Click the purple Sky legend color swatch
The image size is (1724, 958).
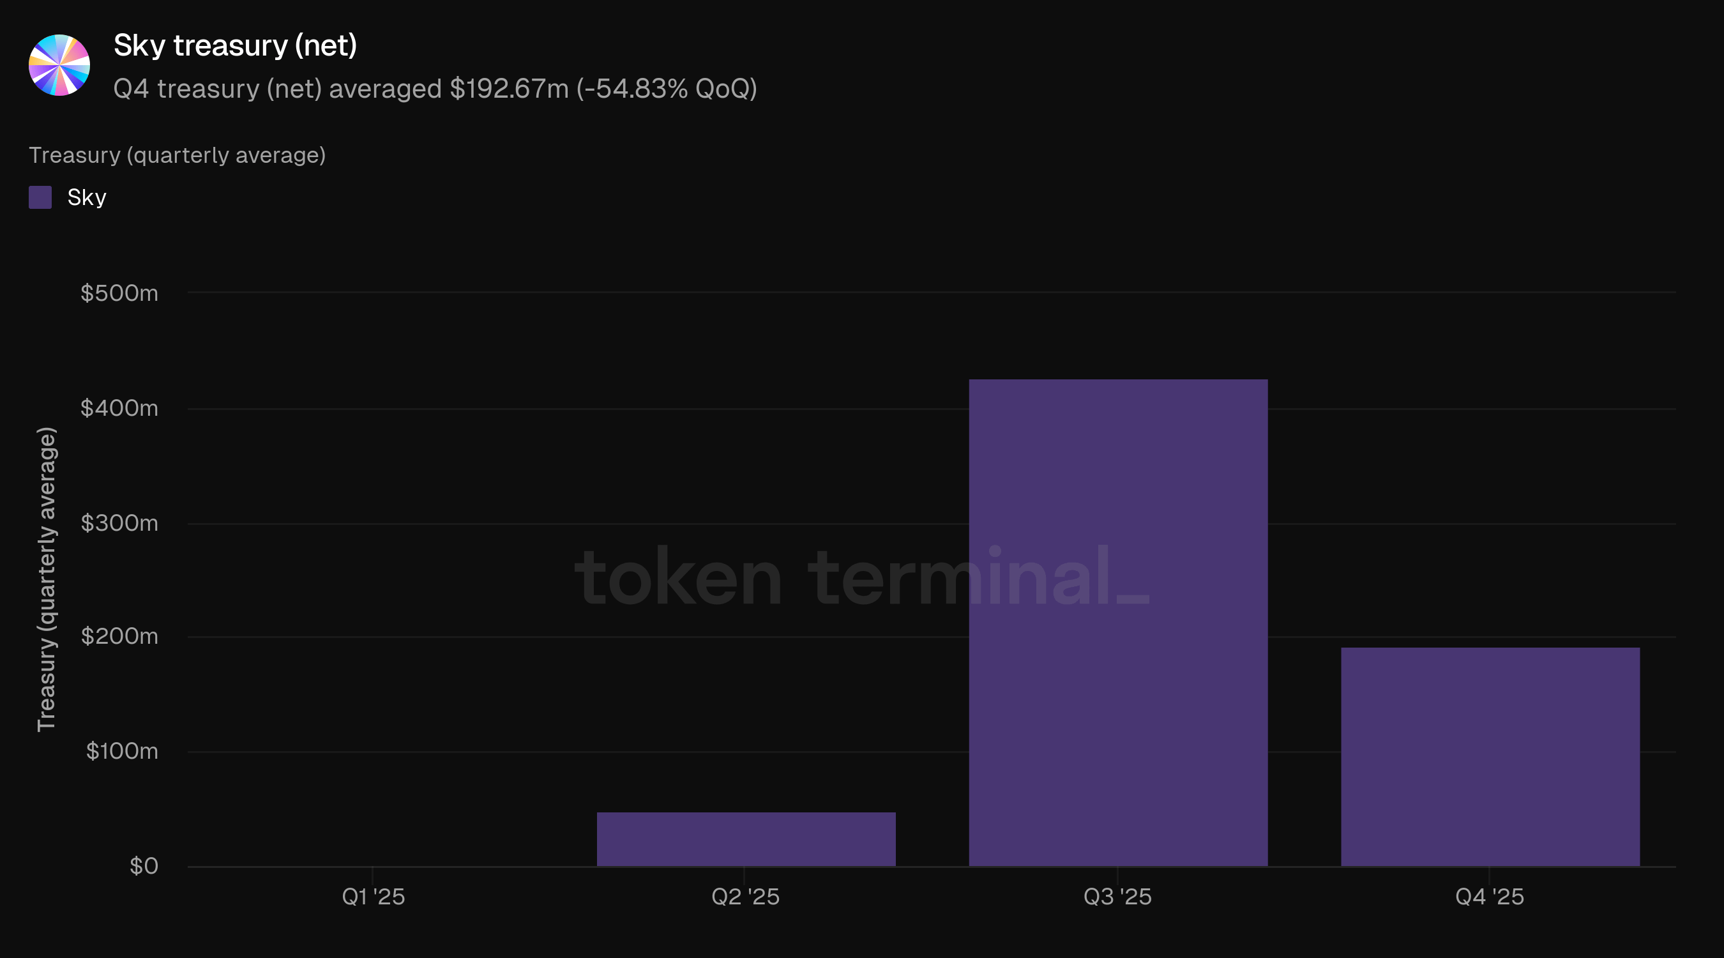tap(40, 197)
